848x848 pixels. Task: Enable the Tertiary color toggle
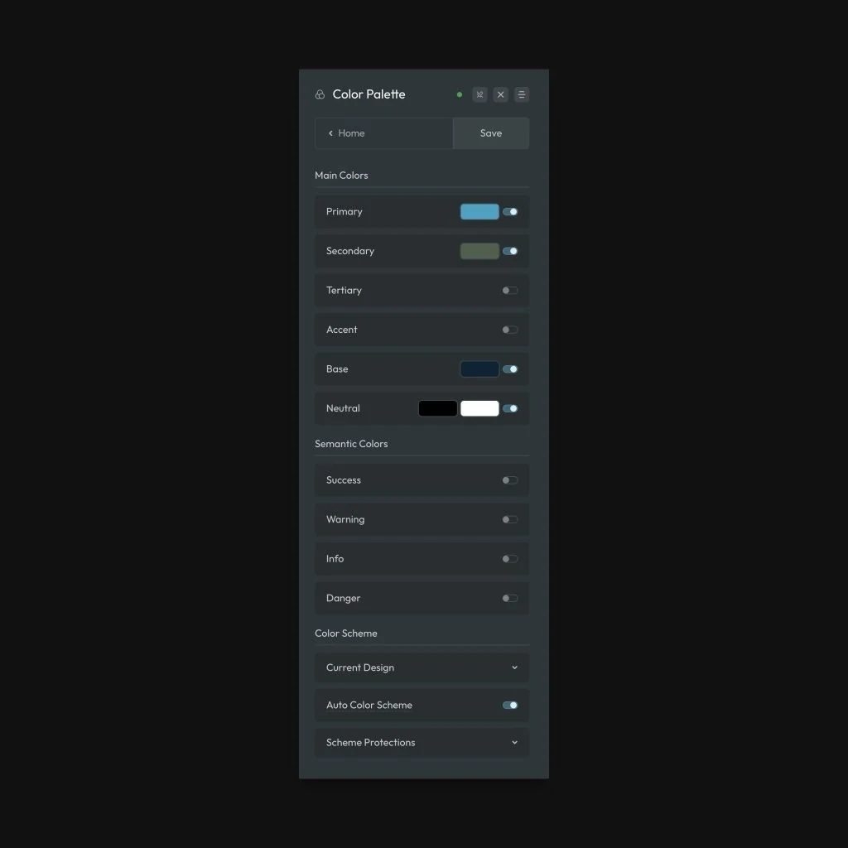[x=509, y=290]
